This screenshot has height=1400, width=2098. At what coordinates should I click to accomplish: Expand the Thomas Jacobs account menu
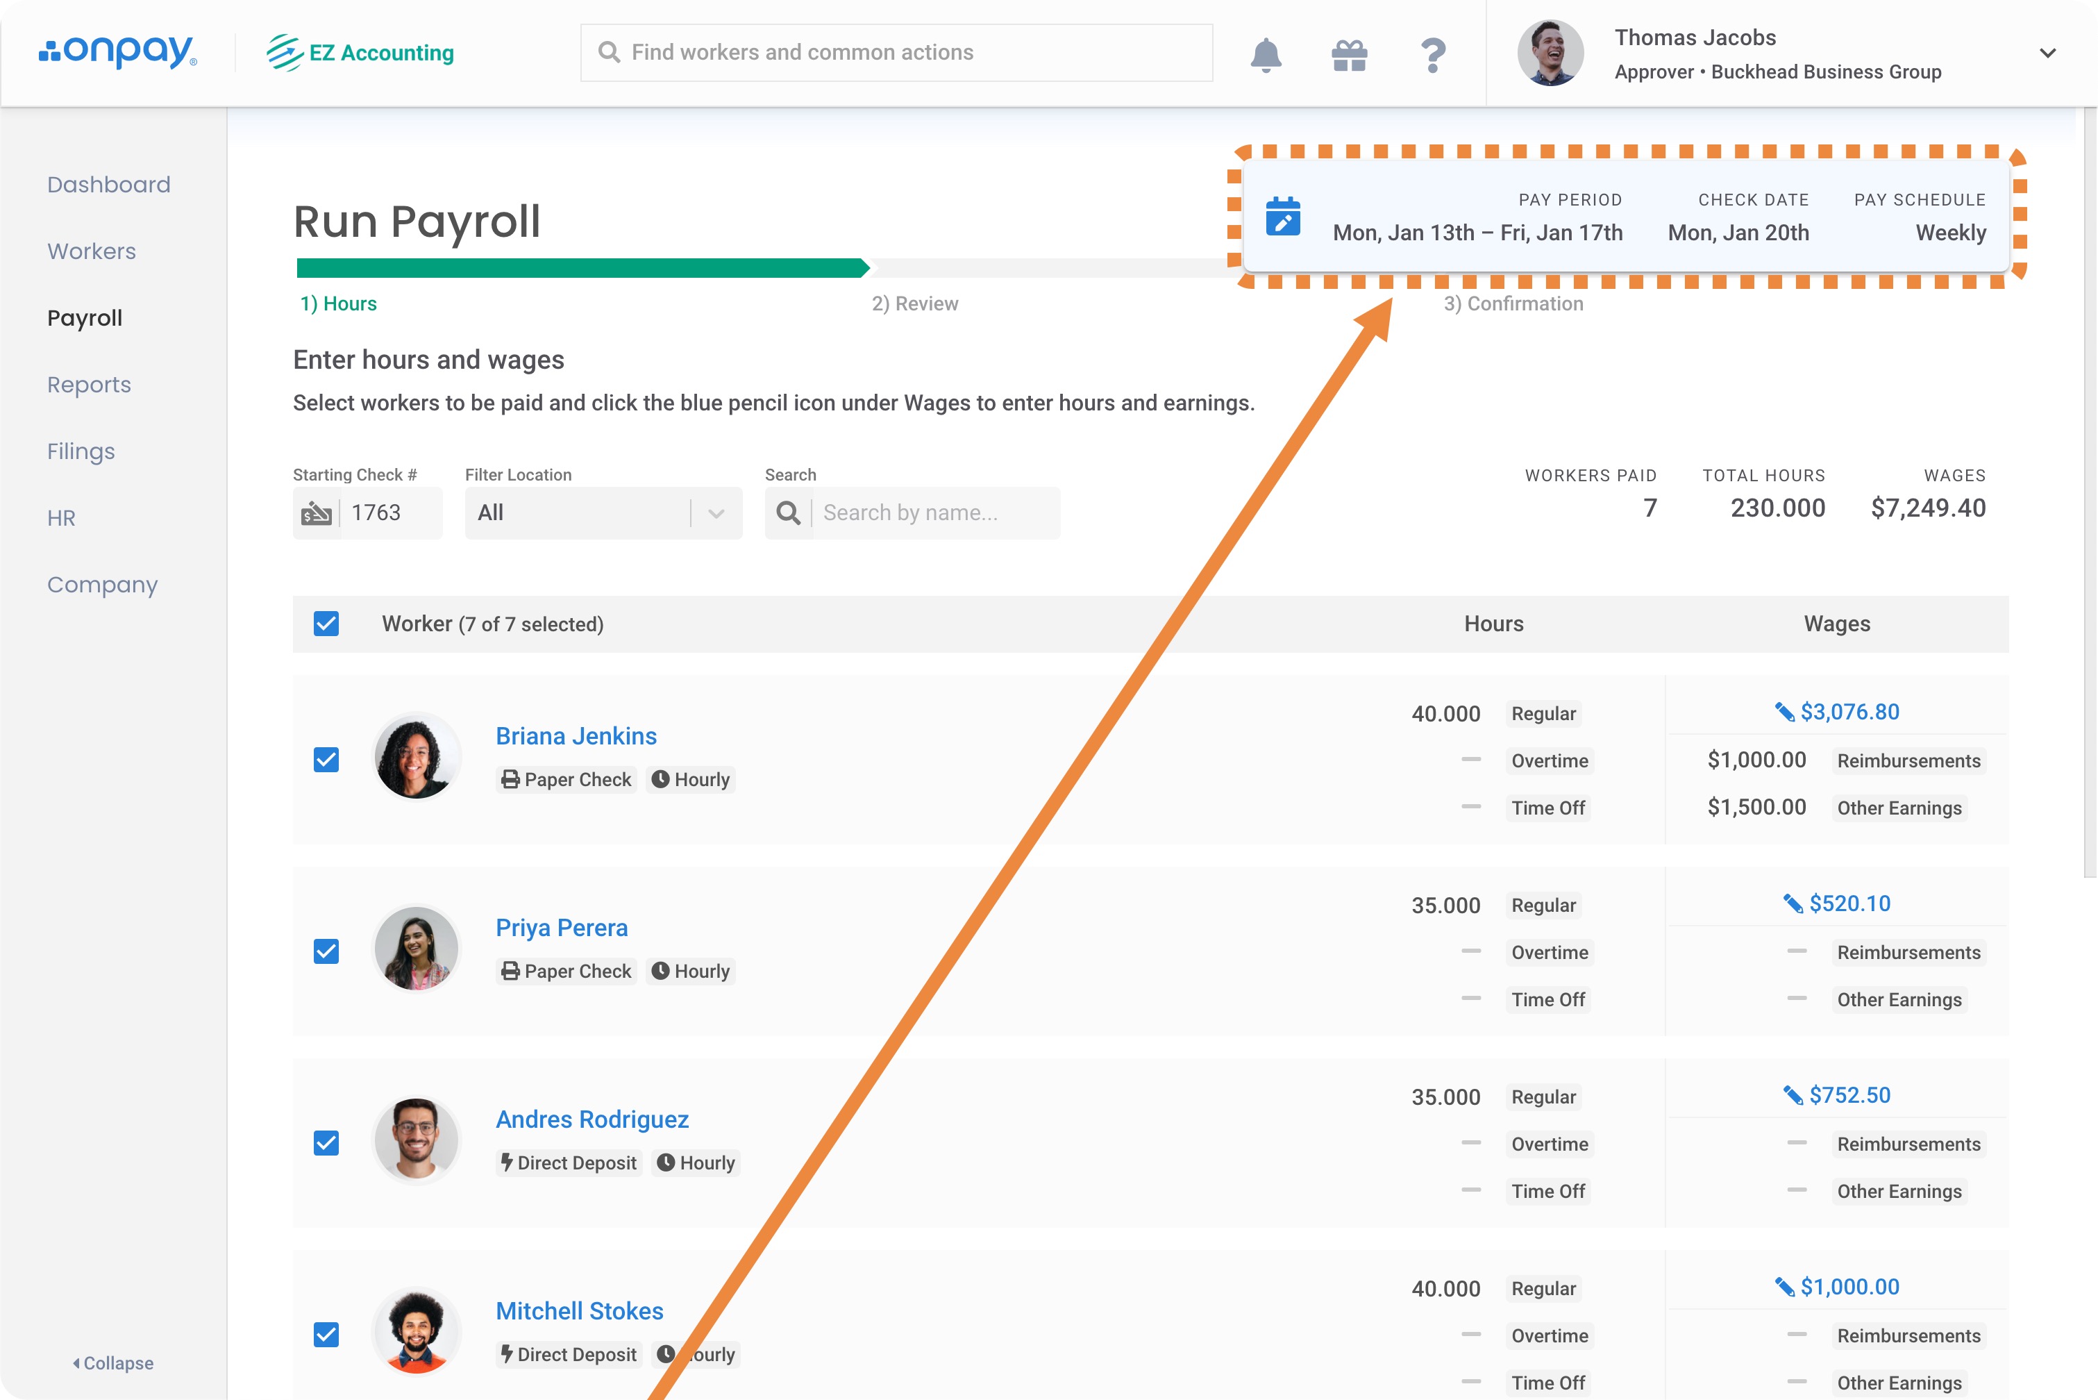[2047, 53]
